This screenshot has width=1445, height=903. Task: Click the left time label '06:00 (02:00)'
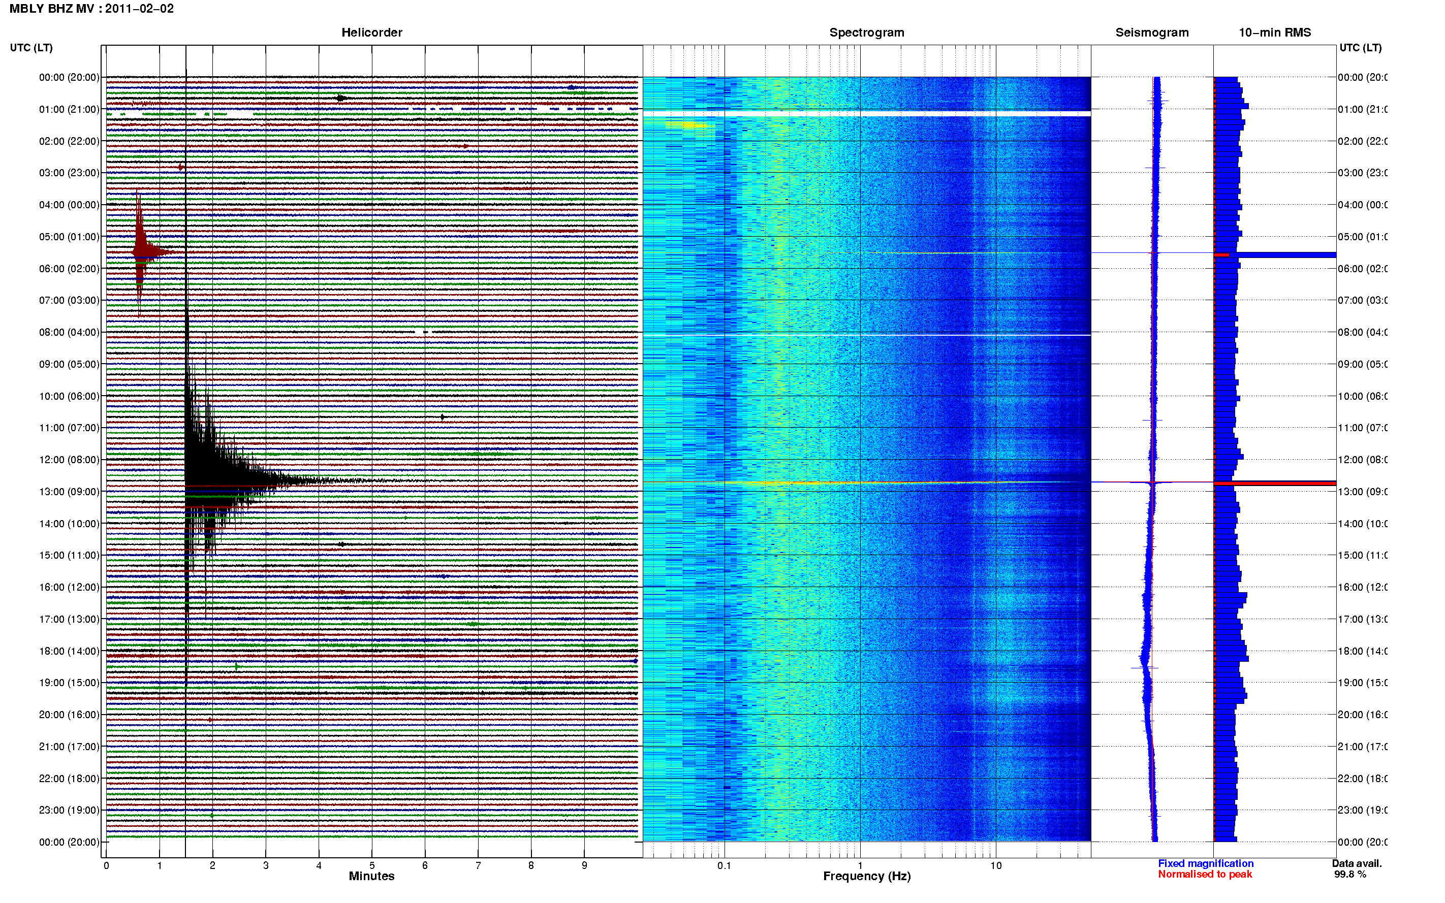tap(69, 269)
